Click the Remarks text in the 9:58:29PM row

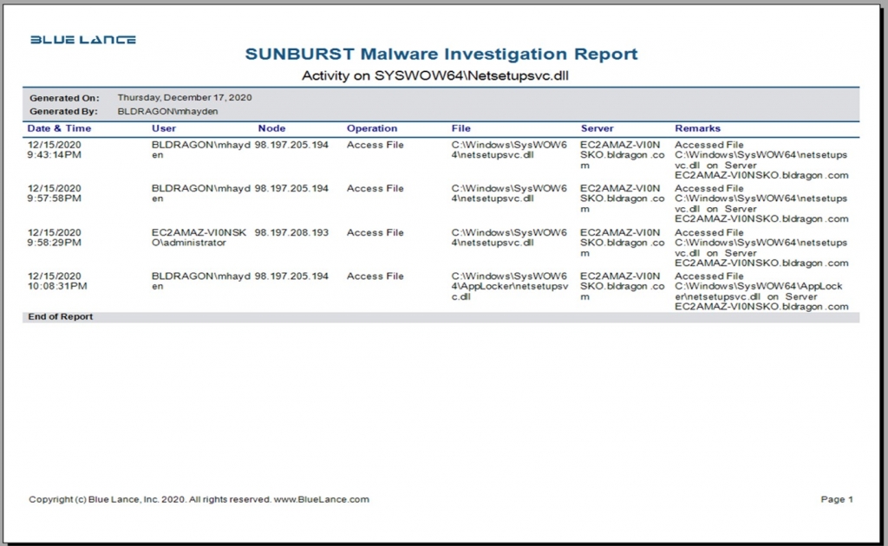[761, 248]
